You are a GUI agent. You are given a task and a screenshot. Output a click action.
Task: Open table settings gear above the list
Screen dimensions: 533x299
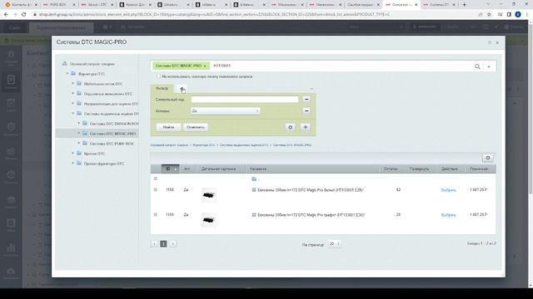488,158
